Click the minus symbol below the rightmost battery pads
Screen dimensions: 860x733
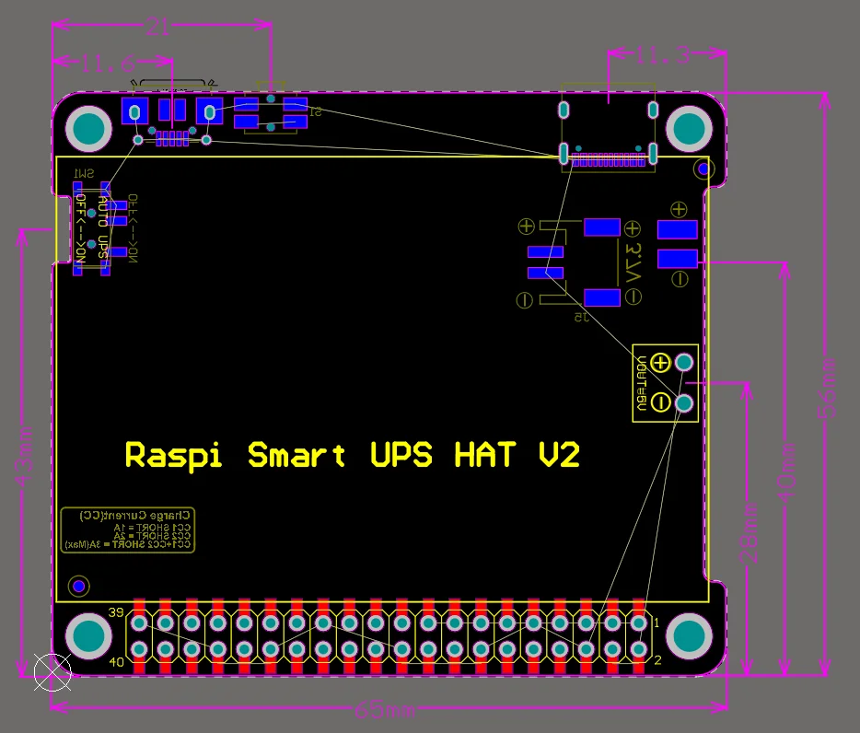click(x=680, y=279)
